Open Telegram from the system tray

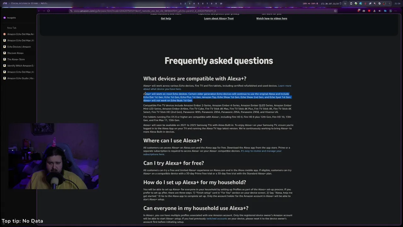tap(370, 3)
